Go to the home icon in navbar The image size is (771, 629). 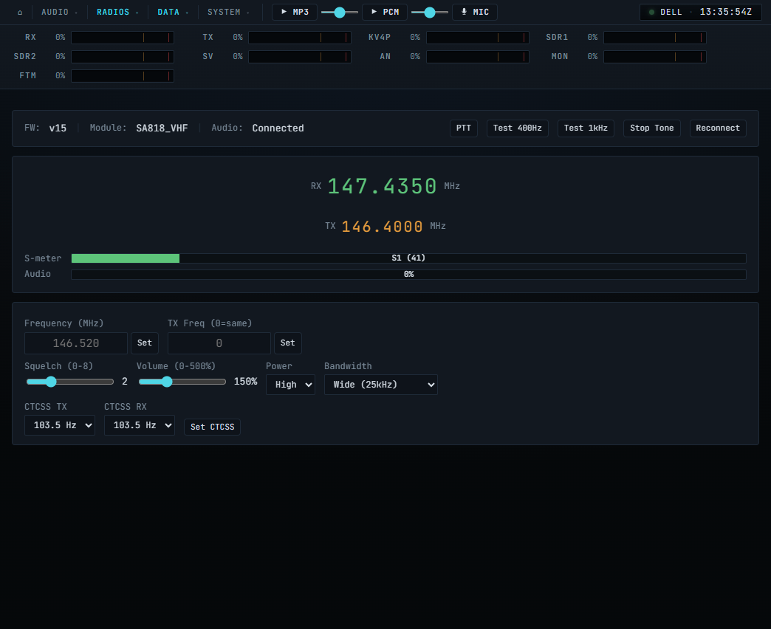click(20, 13)
